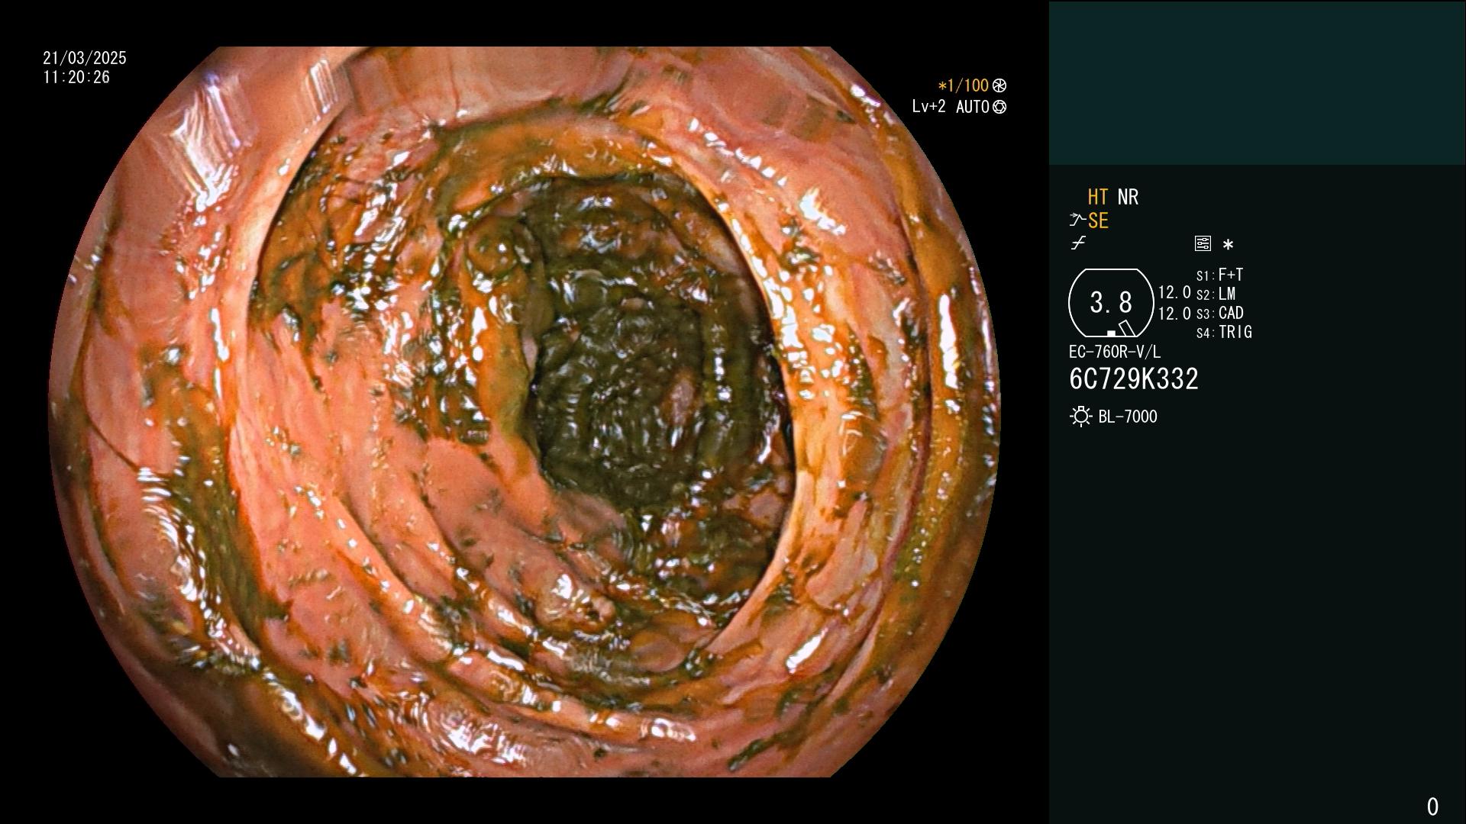Select the orange SE indicator
1466x824 pixels.
1098,220
